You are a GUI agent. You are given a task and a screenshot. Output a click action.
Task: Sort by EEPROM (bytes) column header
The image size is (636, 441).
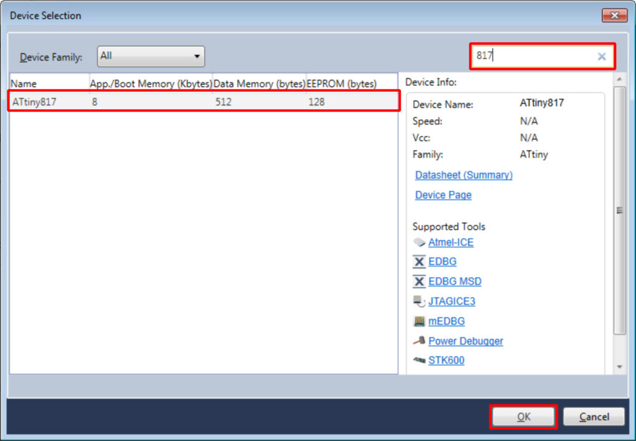pos(350,84)
